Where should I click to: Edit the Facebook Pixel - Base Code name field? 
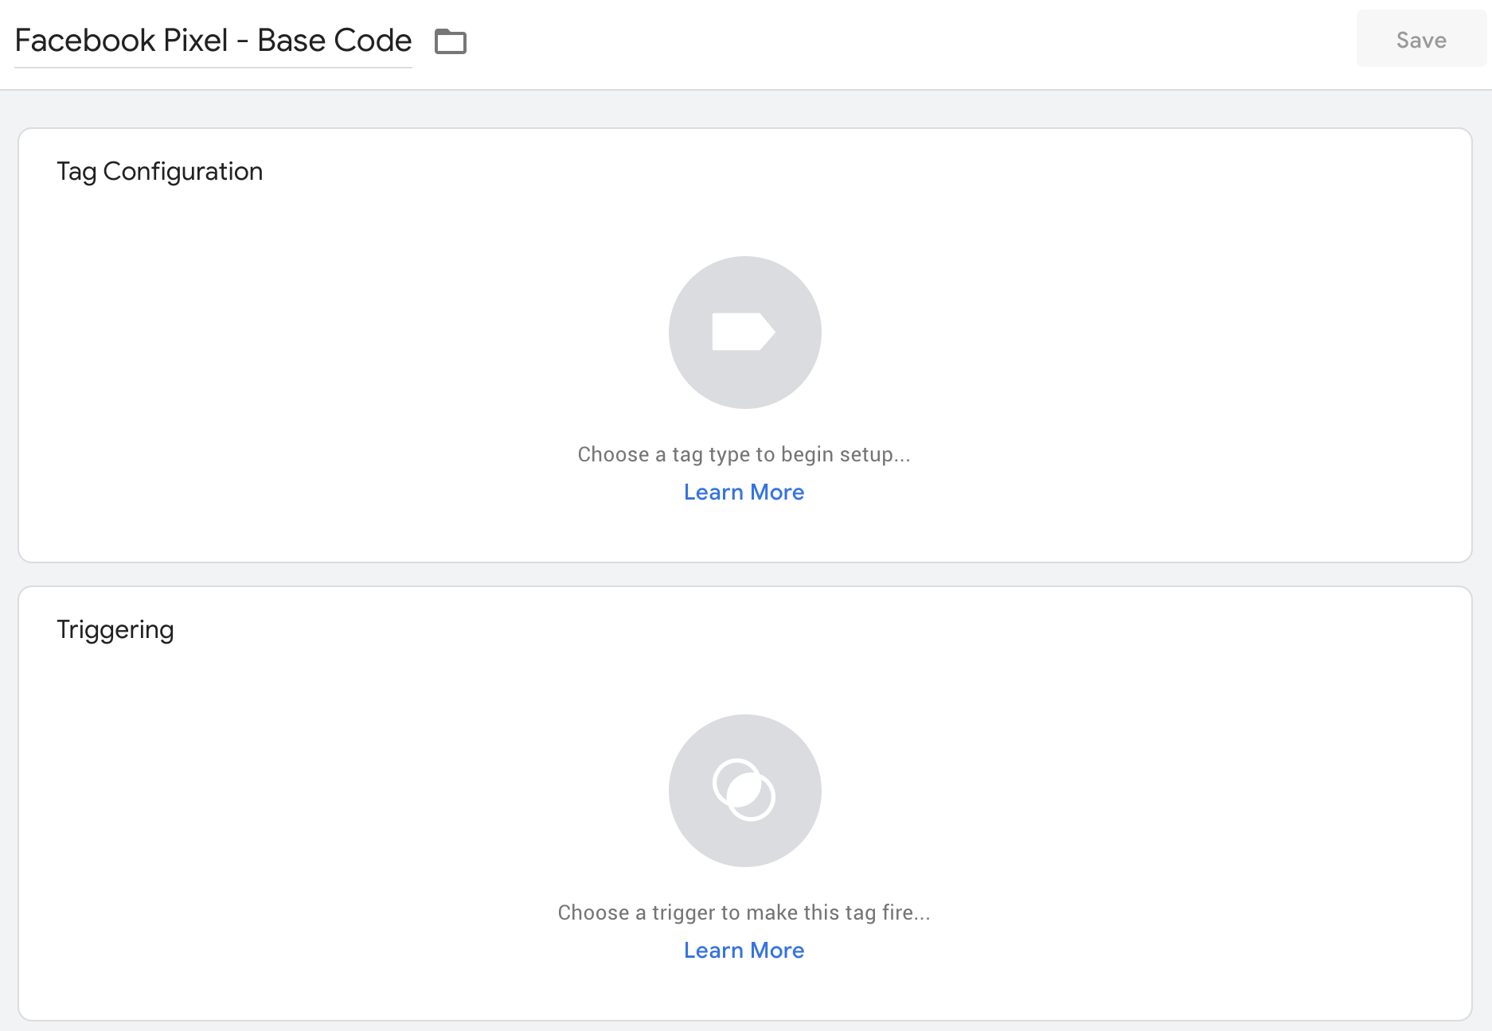[213, 41]
